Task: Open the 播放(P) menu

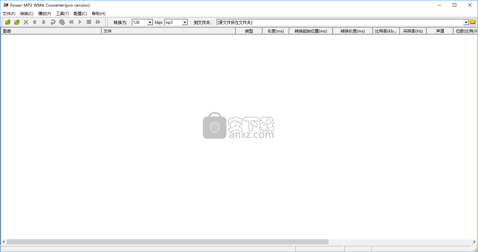Action: point(45,14)
